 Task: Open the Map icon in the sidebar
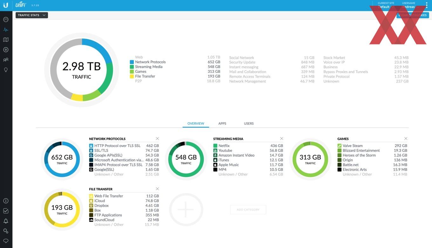click(6, 40)
